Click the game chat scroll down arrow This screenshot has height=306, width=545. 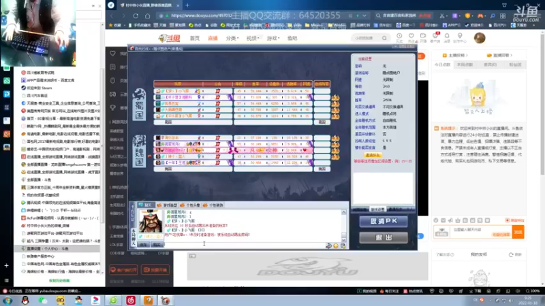tap(344, 239)
